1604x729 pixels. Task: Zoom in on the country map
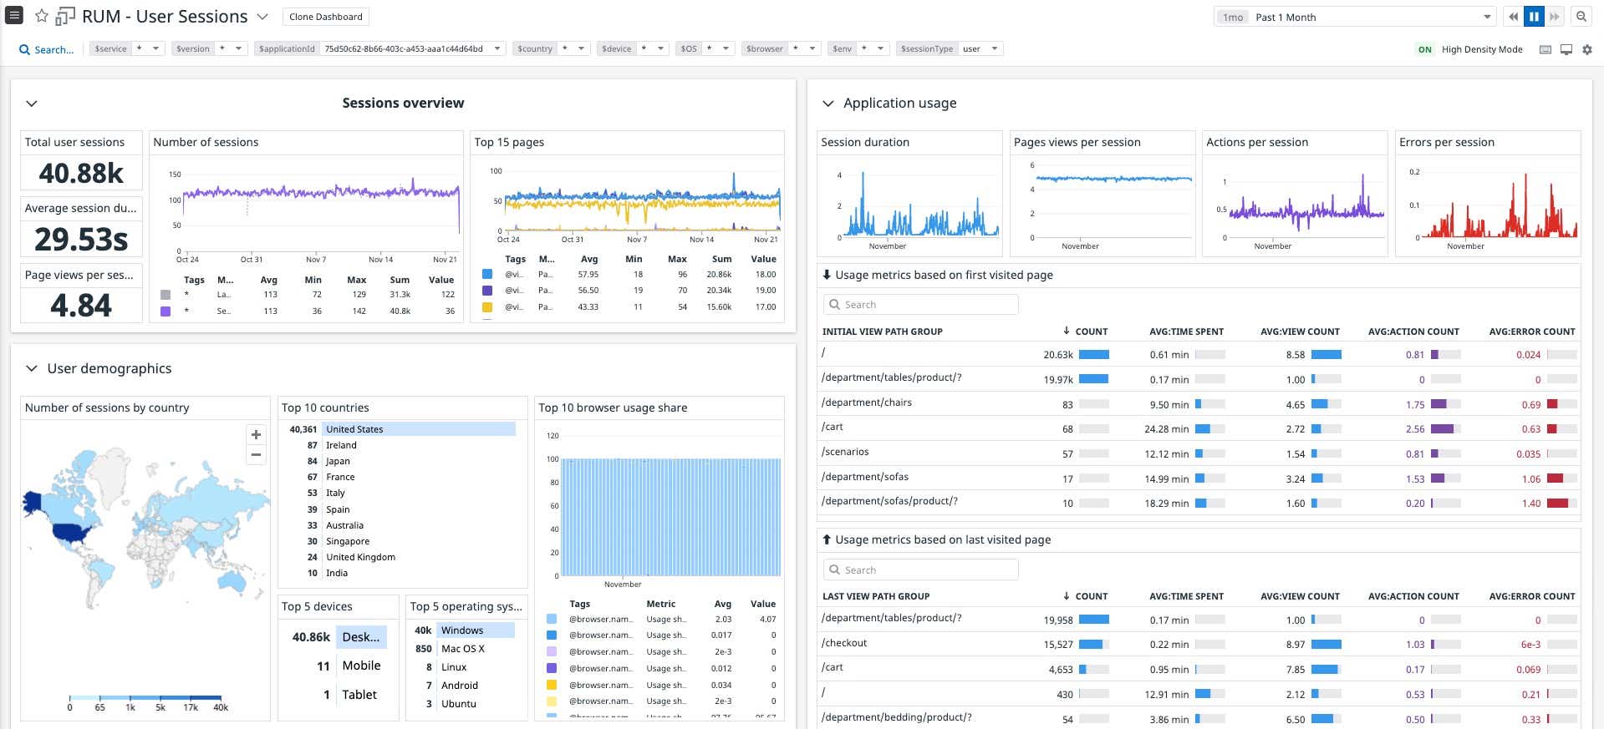click(256, 434)
